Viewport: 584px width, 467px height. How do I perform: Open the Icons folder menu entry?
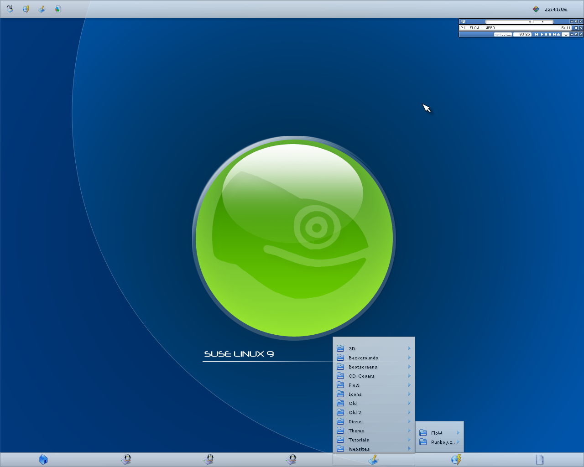click(374, 394)
